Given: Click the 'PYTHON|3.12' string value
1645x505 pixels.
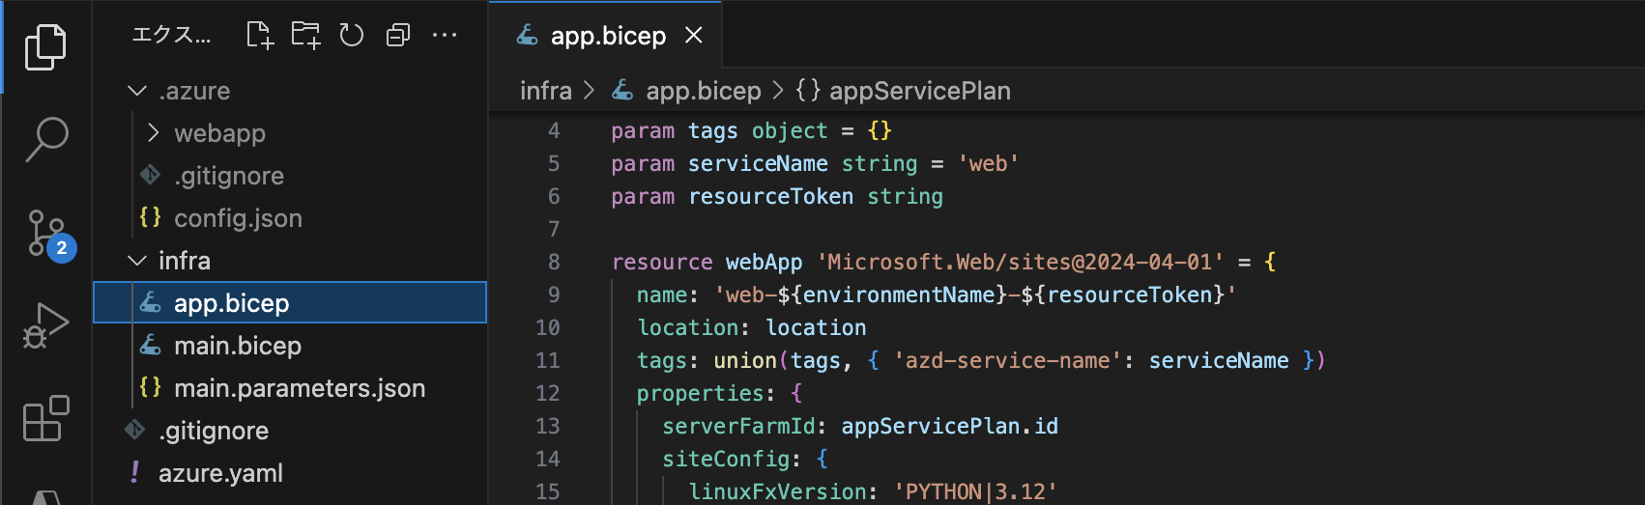Looking at the screenshot, I should pyautogui.click(x=975, y=491).
